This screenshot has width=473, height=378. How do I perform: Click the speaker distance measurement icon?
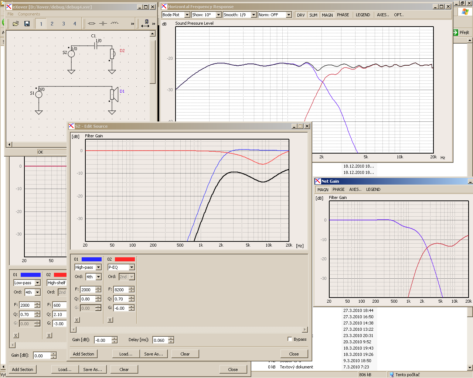pos(146,24)
